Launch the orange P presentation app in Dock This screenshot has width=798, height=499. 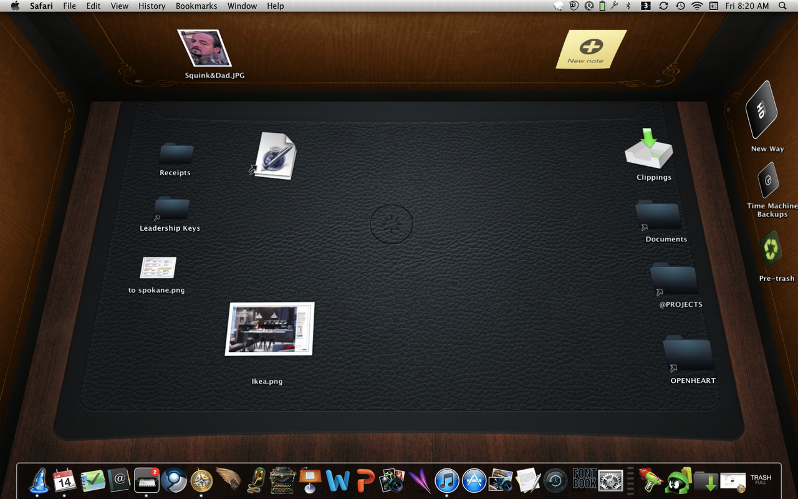tap(365, 481)
